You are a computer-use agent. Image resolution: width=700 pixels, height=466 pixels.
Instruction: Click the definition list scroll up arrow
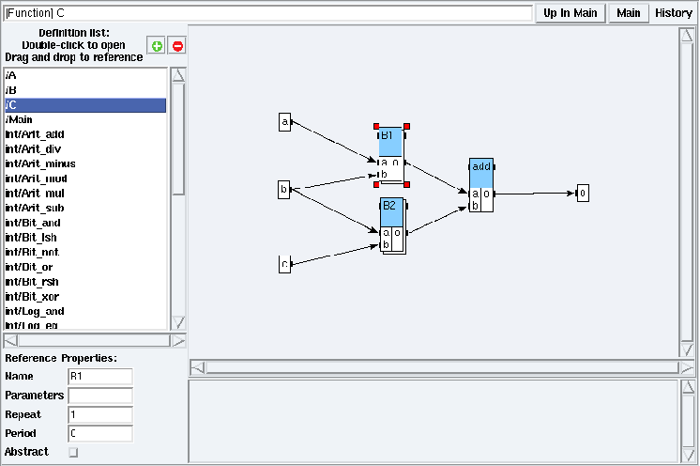(178, 75)
